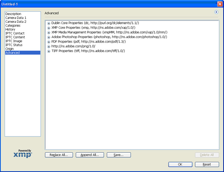This screenshot has height=172, width=224.
Task: Click the panel flyout menu arrow icon
Action: point(216,12)
